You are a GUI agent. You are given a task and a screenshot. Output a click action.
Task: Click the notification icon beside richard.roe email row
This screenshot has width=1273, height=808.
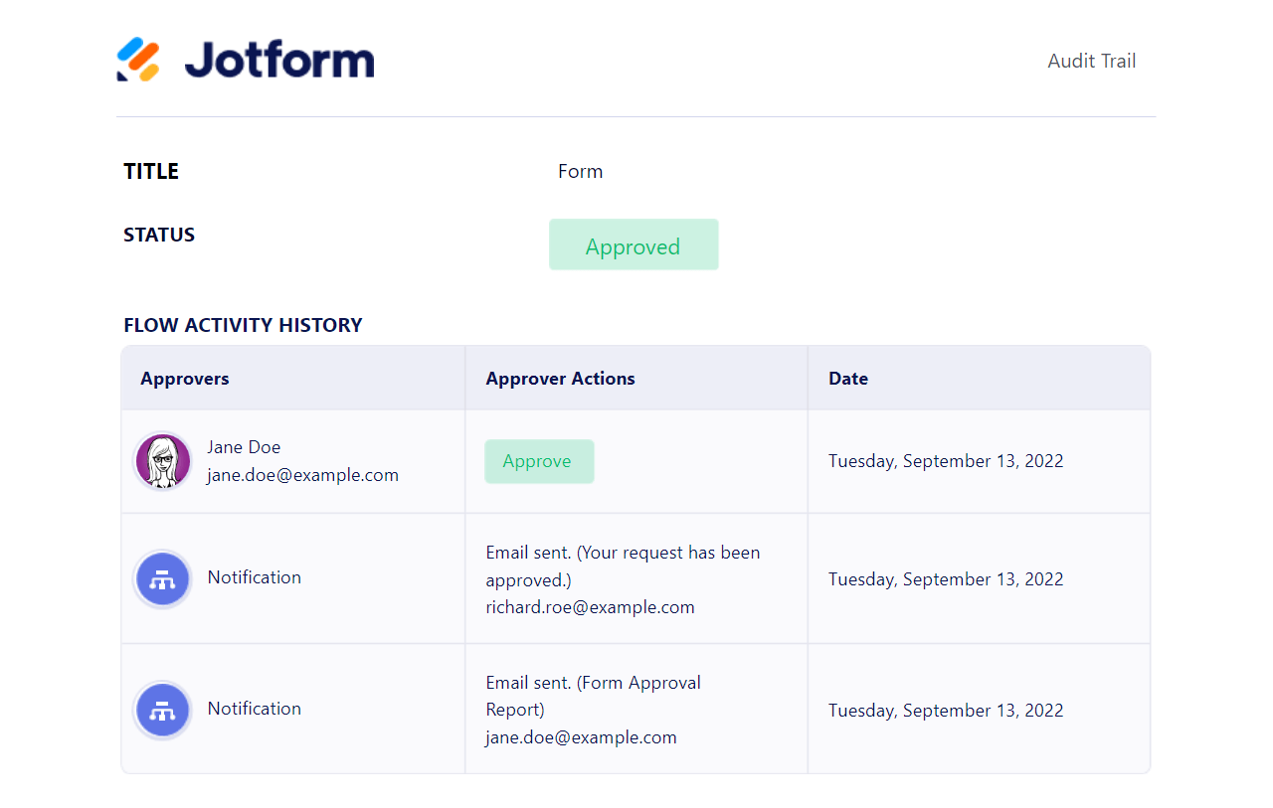[x=163, y=578]
